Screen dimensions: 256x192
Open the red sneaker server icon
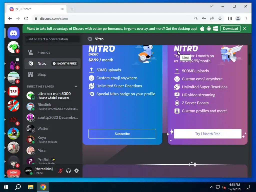(13, 105)
